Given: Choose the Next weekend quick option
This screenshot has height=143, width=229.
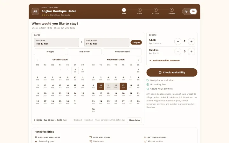Looking at the screenshot, I should point(122,52).
